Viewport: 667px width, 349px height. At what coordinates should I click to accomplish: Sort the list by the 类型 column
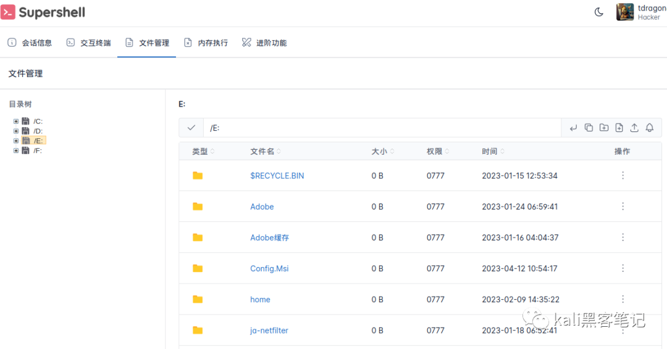(203, 151)
